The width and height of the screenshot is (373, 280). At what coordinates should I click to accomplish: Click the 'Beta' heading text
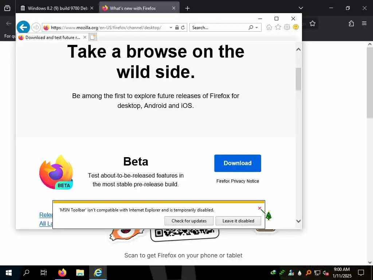coord(136,162)
